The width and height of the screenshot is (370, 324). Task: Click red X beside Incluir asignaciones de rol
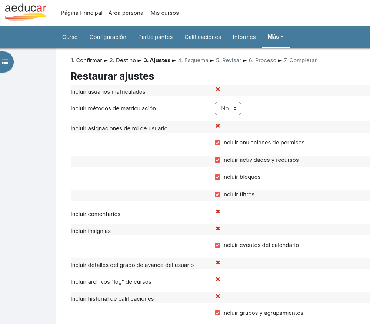218,126
